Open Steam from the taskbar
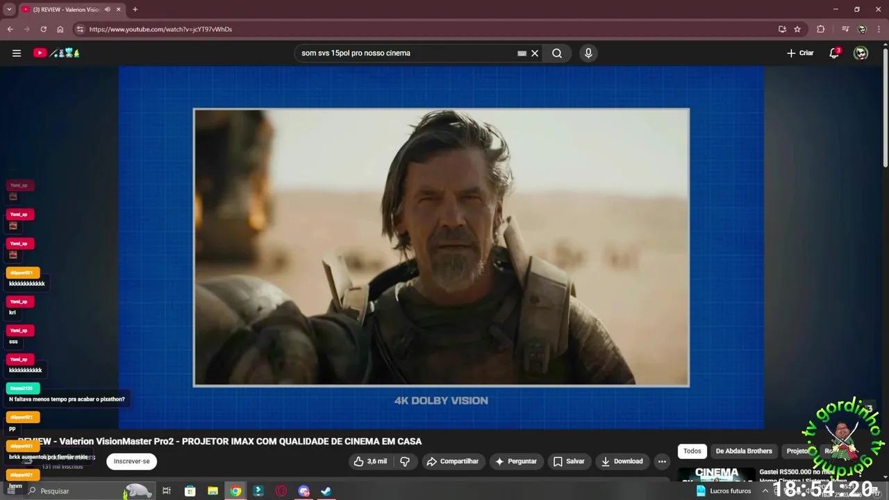This screenshot has width=889, height=500. pos(326,491)
